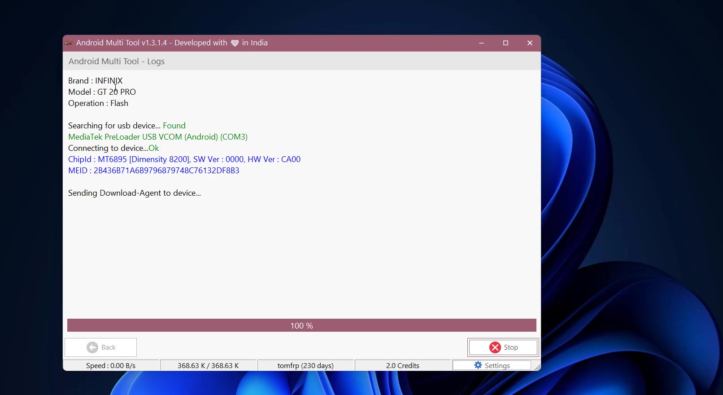Click the heart icon in the title
The width and height of the screenshot is (723, 395).
[x=235, y=43]
